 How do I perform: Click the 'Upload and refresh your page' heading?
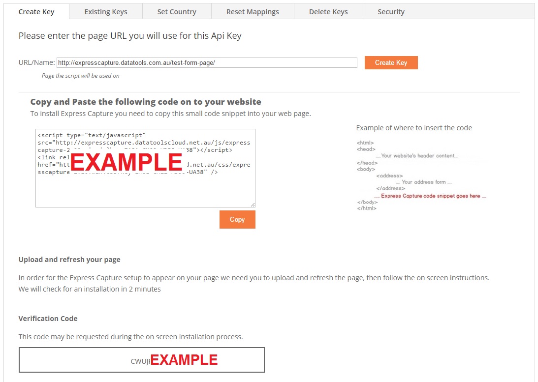pyautogui.click(x=69, y=260)
